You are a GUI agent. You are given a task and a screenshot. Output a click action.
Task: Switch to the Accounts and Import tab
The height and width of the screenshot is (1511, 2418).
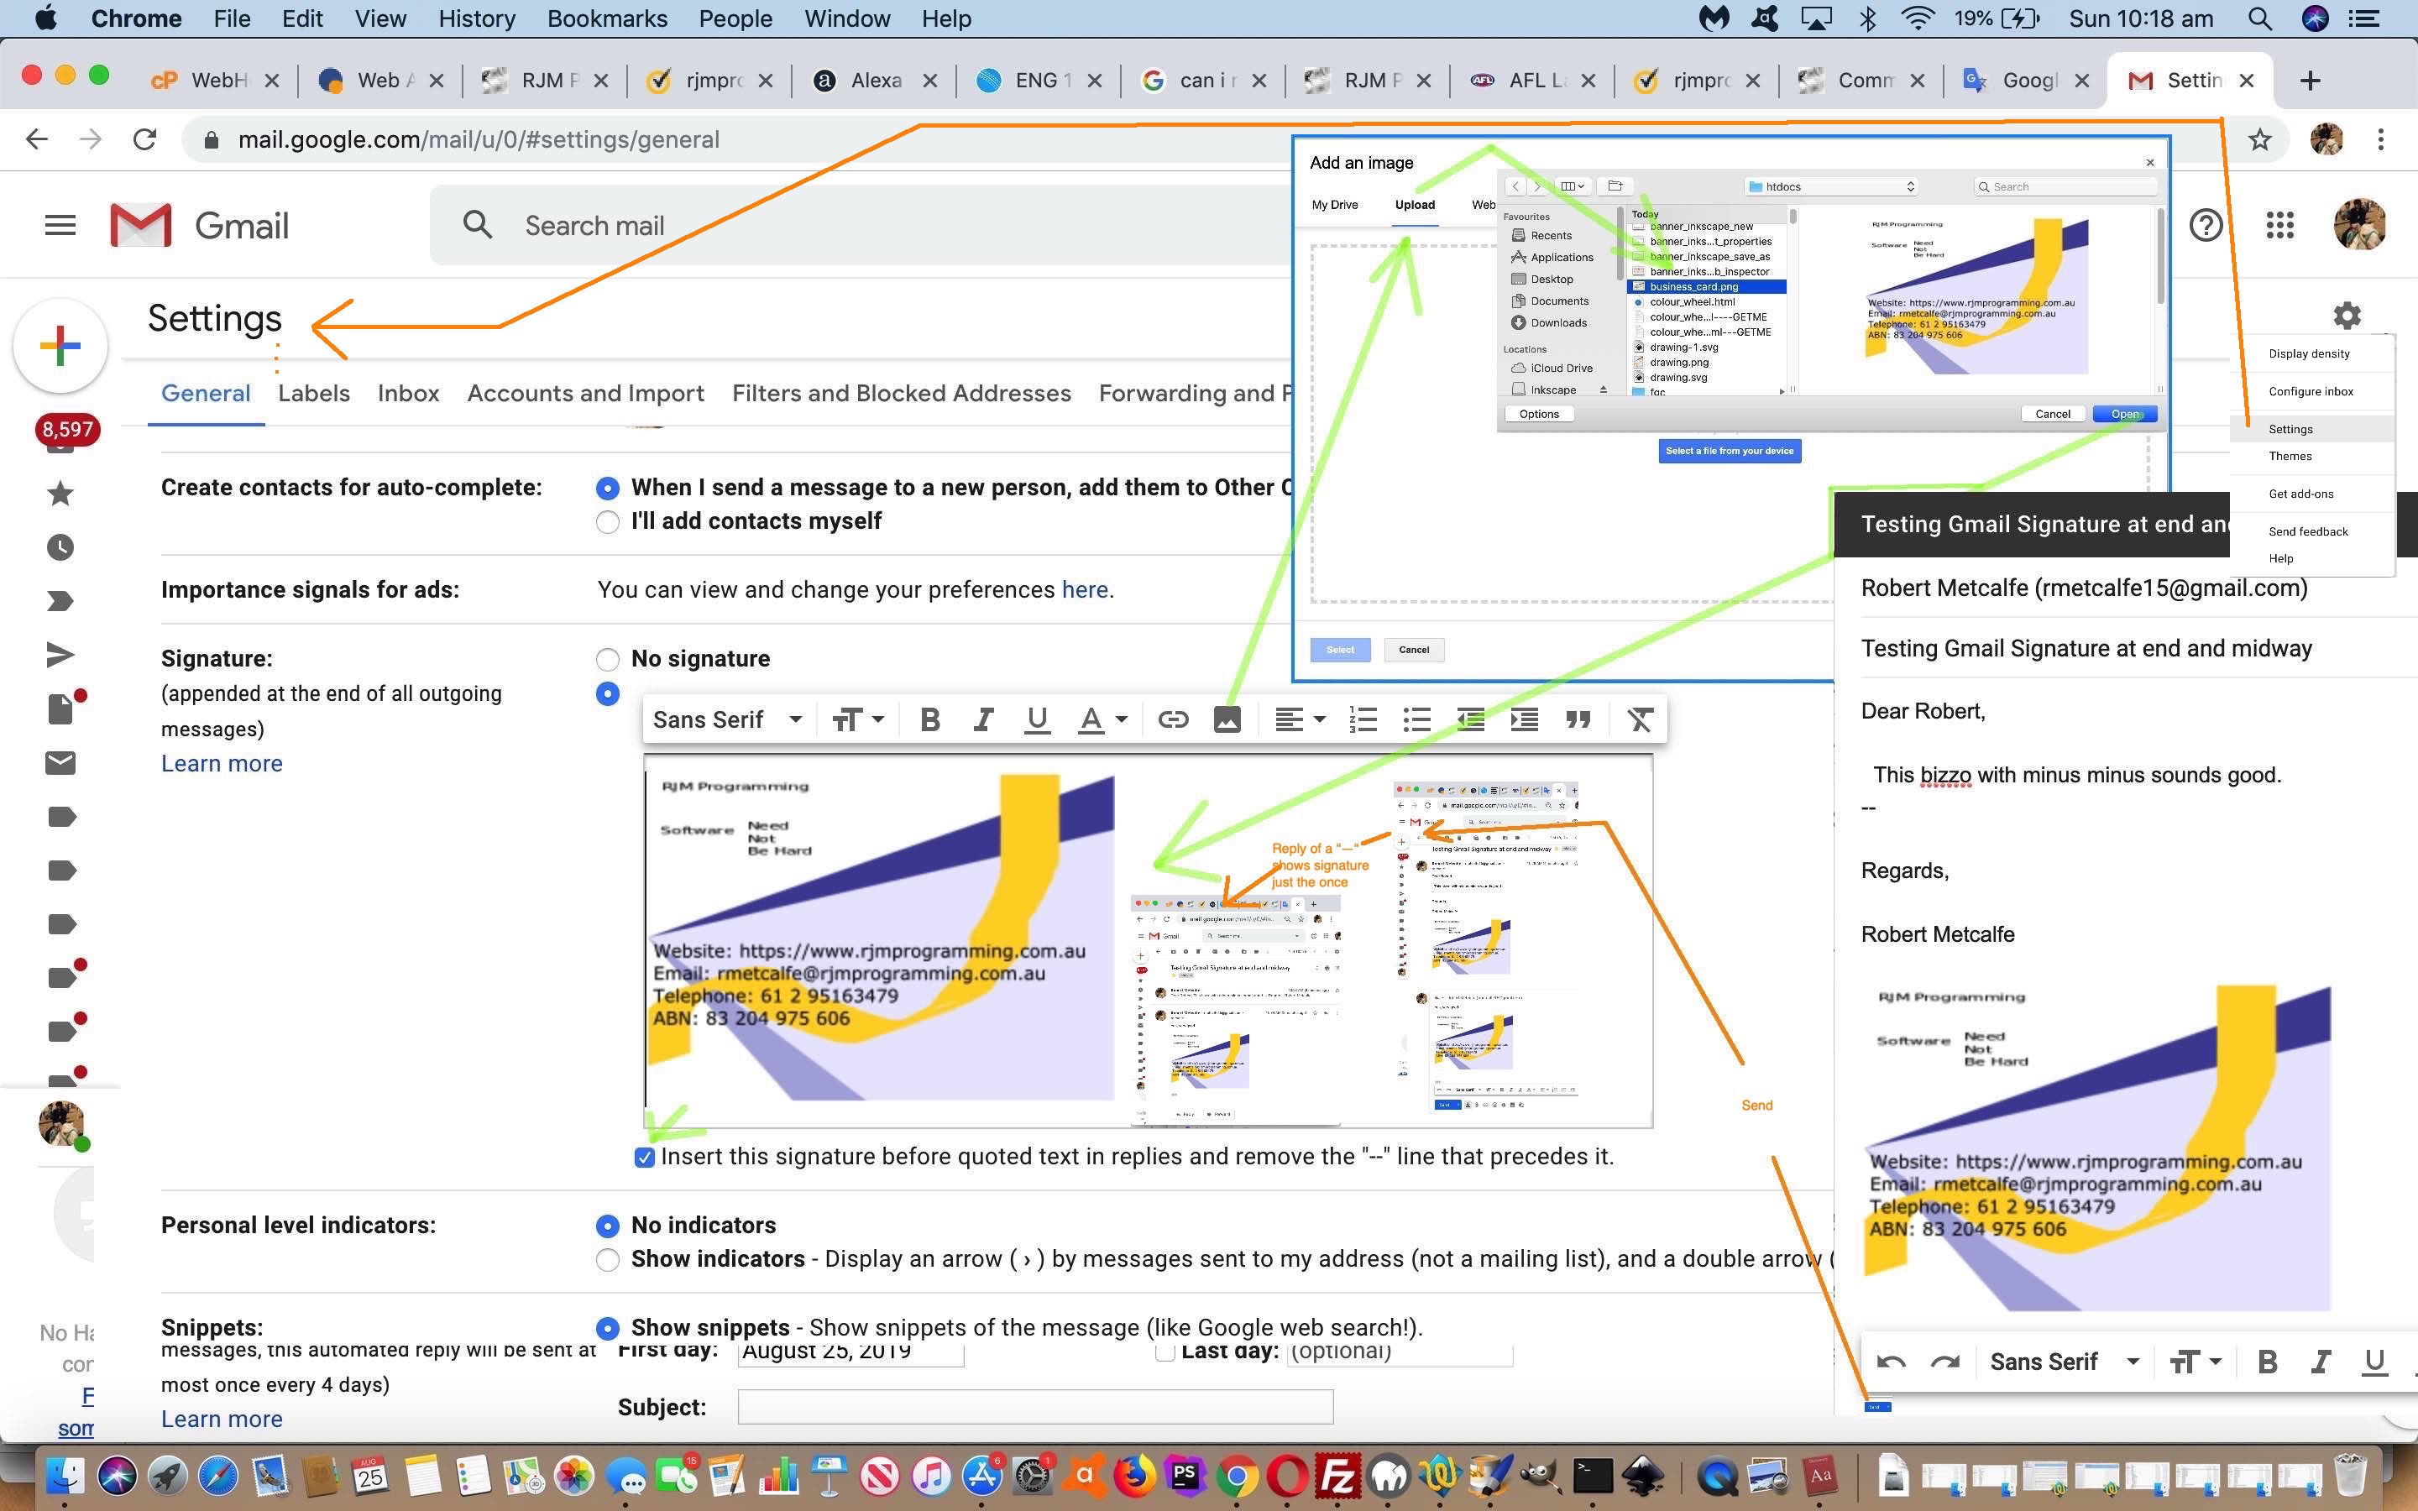585,394
